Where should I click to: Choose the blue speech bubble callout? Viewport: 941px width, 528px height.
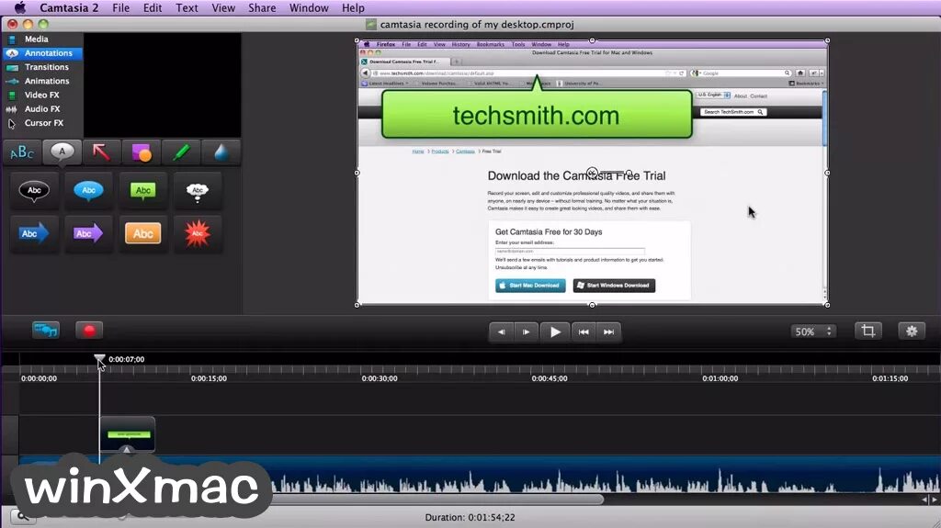[88, 191]
